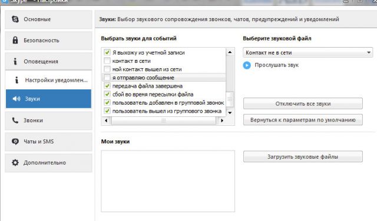Open the Оповещения settings section
Screen dimensions: 377x221
pos(48,62)
